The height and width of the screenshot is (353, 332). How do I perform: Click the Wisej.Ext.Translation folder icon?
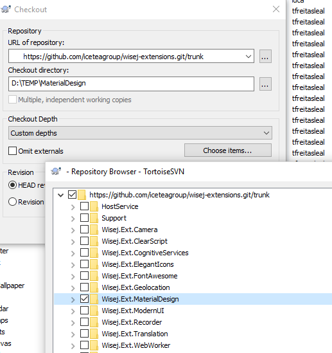[x=94, y=334]
